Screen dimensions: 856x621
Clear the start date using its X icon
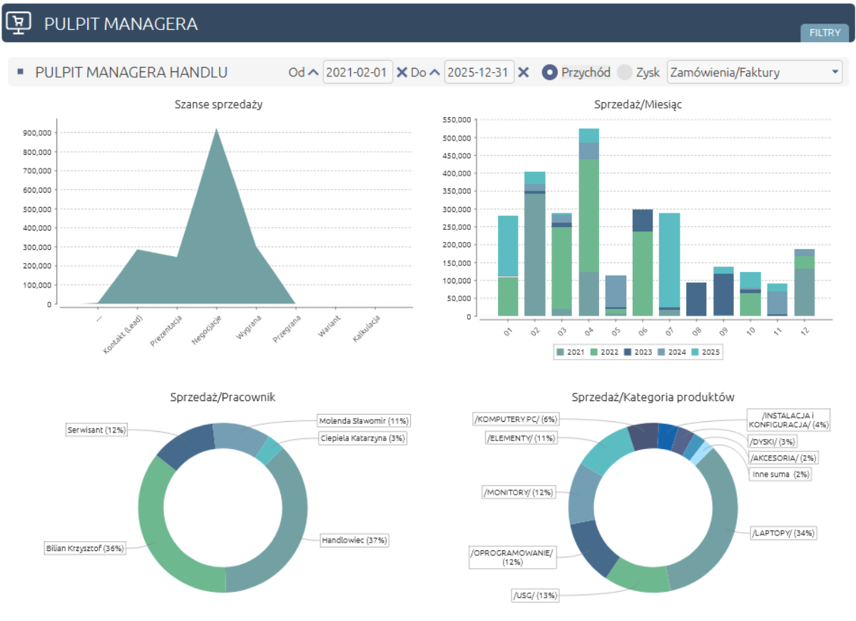(403, 72)
